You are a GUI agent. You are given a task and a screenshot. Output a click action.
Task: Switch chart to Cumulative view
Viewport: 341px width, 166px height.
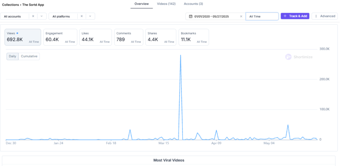(29, 56)
